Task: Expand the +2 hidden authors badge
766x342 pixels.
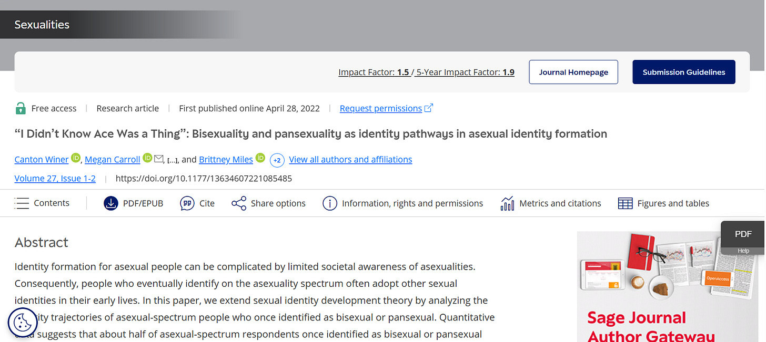Action: click(x=277, y=160)
